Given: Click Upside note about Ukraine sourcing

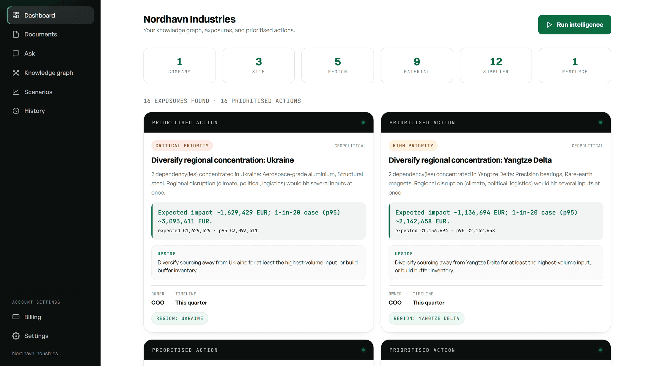Looking at the screenshot, I should pos(259,262).
